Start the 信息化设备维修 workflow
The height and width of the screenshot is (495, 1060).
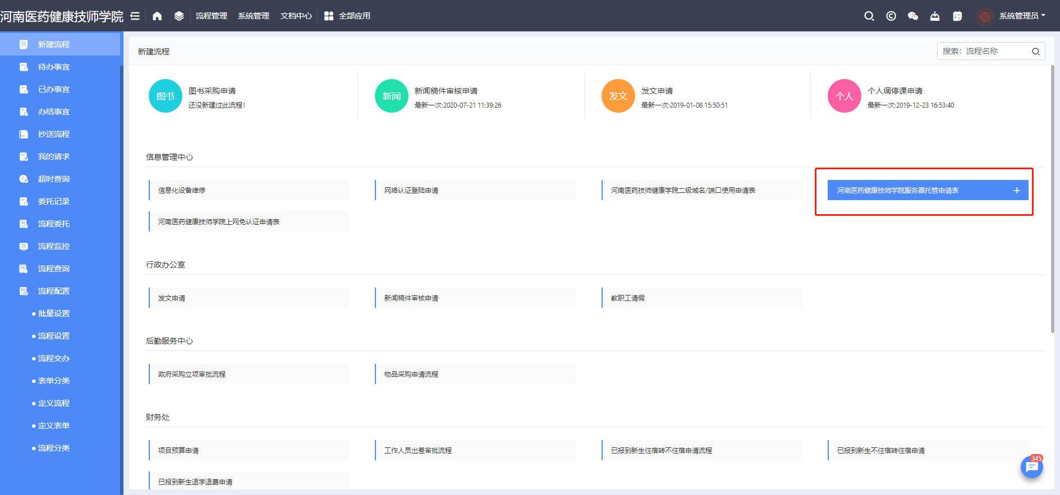coord(249,190)
